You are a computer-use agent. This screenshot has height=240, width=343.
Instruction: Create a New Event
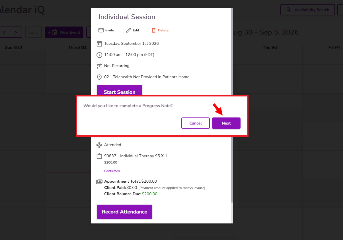[x=64, y=32]
